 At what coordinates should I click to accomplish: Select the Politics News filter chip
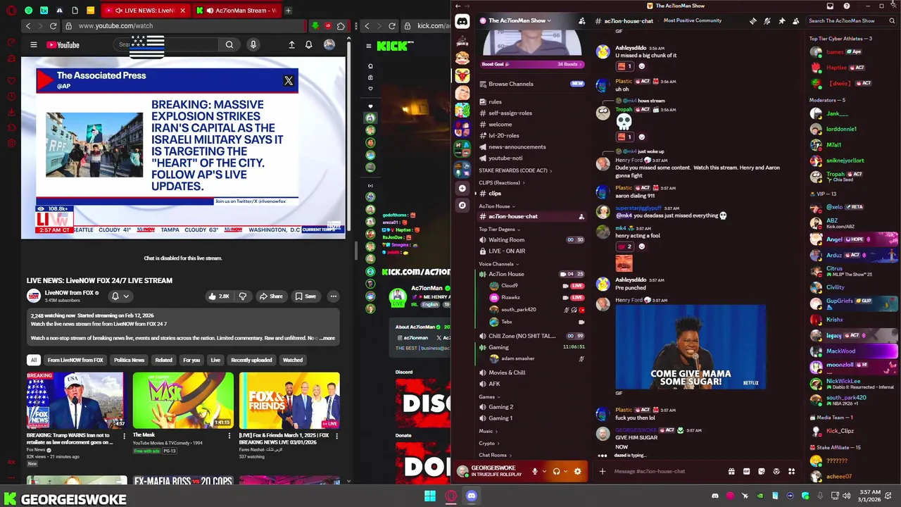click(x=129, y=360)
